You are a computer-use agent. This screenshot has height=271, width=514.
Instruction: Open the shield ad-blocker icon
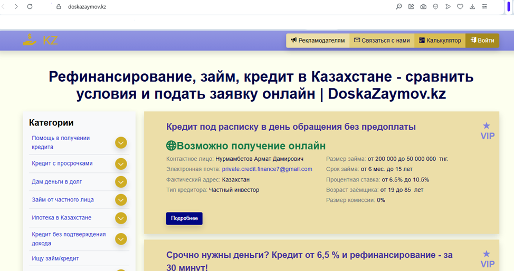coord(435,6)
